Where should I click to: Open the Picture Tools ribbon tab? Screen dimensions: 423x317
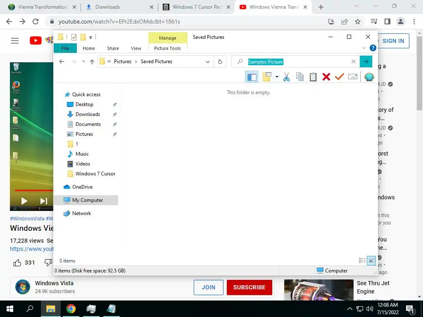point(168,48)
